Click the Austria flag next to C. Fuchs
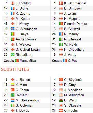 pyautogui.click(x=61, y=110)
